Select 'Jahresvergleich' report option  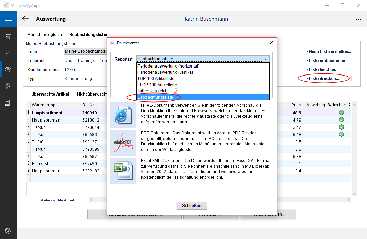click(x=152, y=91)
